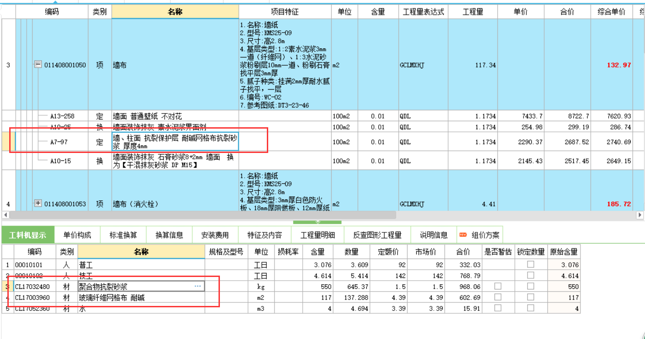Click 原始含量 value 4.614
Screen dimensions: 645x339
point(570,275)
